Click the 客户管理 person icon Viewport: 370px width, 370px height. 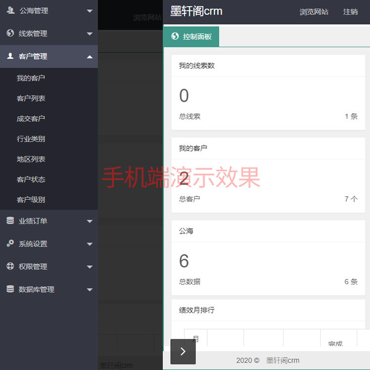pos(10,56)
